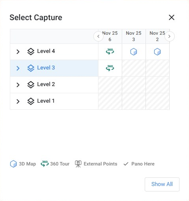Click the Level 4 layers icon
This screenshot has width=189, height=201.
(31, 52)
